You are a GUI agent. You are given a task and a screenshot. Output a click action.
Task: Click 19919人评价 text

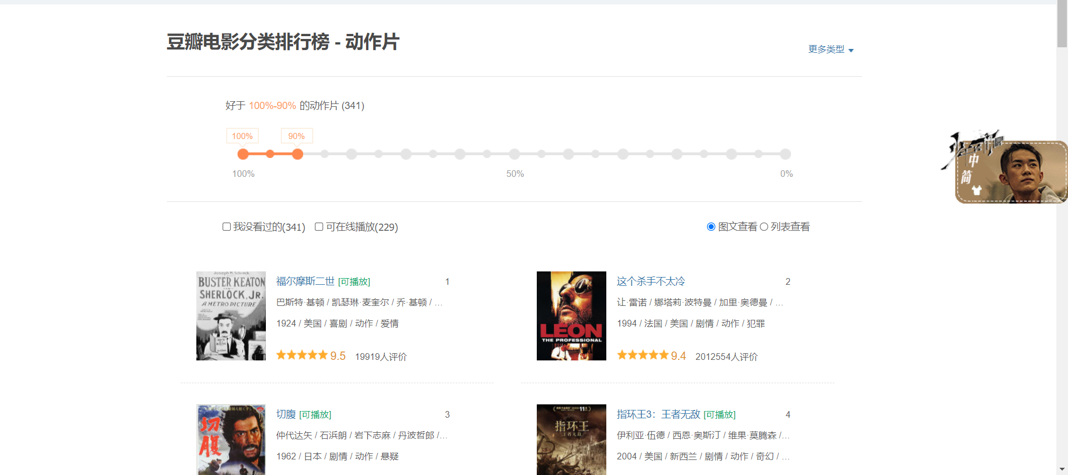point(381,357)
